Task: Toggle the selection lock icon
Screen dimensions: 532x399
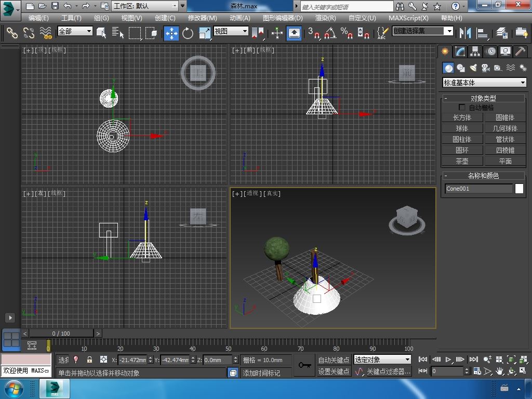Action: coord(89,360)
